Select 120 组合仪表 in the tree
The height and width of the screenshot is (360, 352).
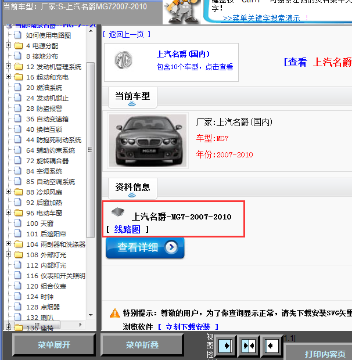46,286
